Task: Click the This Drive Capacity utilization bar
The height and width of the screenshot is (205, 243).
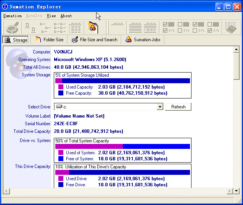Action: point(122,172)
